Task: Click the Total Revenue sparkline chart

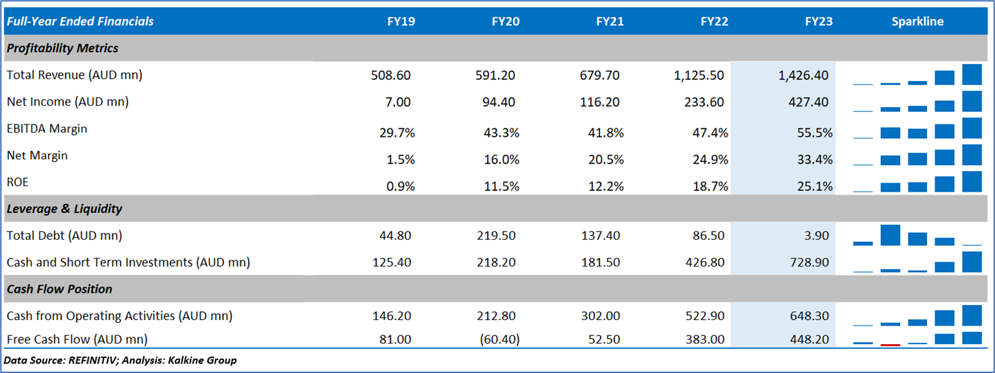Action: click(x=917, y=75)
